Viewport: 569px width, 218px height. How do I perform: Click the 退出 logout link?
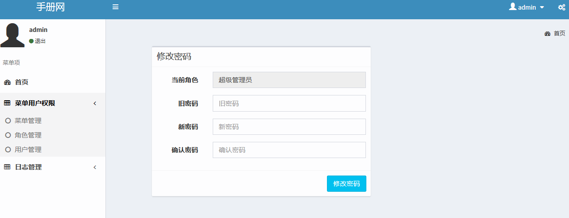40,41
